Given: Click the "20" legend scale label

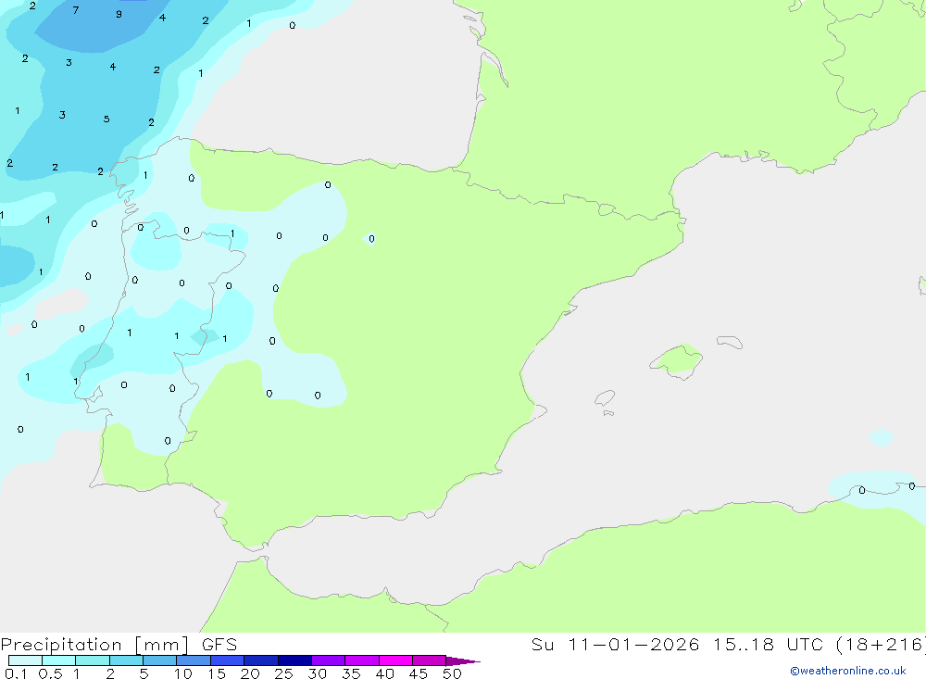Looking at the screenshot, I should point(250,673).
